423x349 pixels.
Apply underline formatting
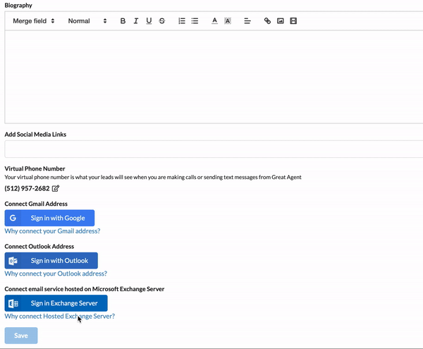pyautogui.click(x=149, y=21)
